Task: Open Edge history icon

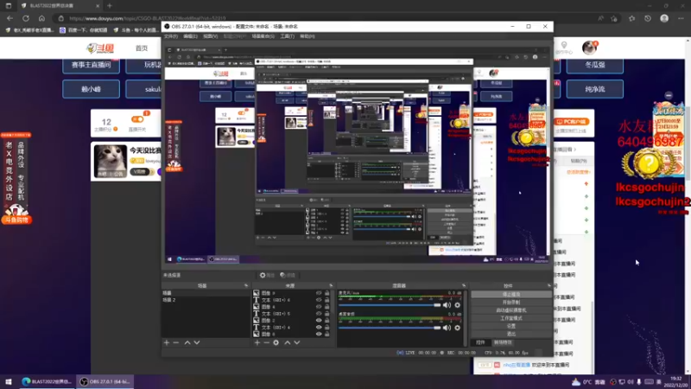Action: [647, 18]
